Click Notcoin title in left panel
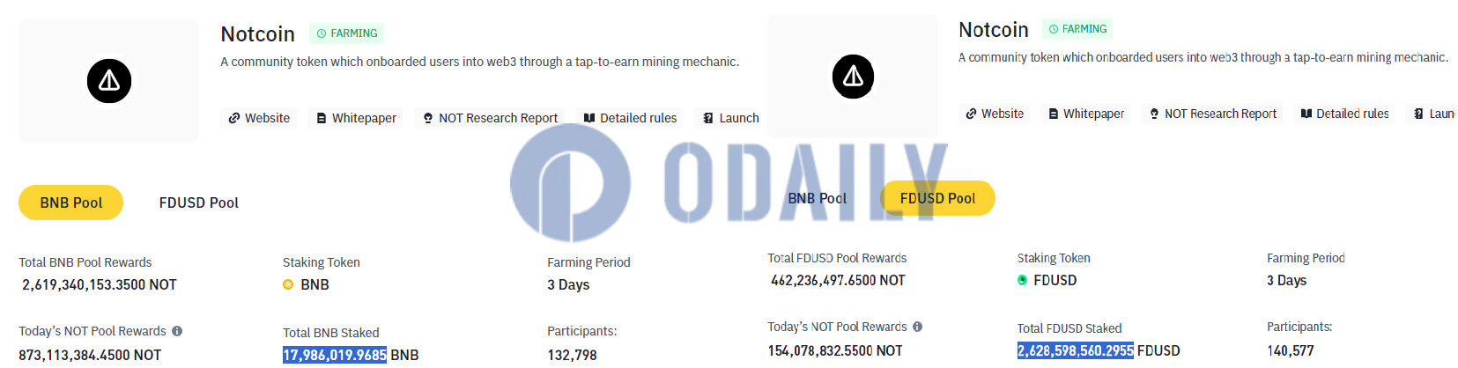Viewport: 1458px width, 368px height. tap(258, 33)
